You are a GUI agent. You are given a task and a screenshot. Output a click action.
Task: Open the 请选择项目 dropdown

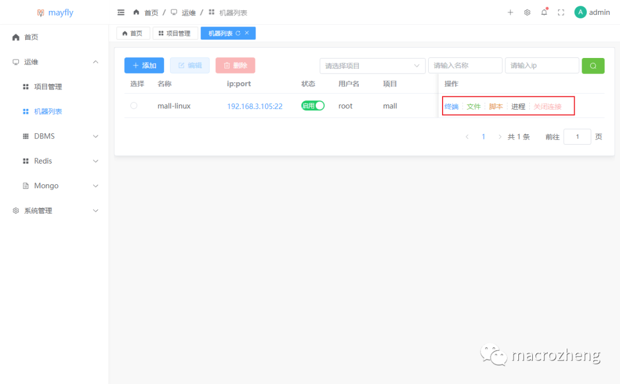(372, 65)
